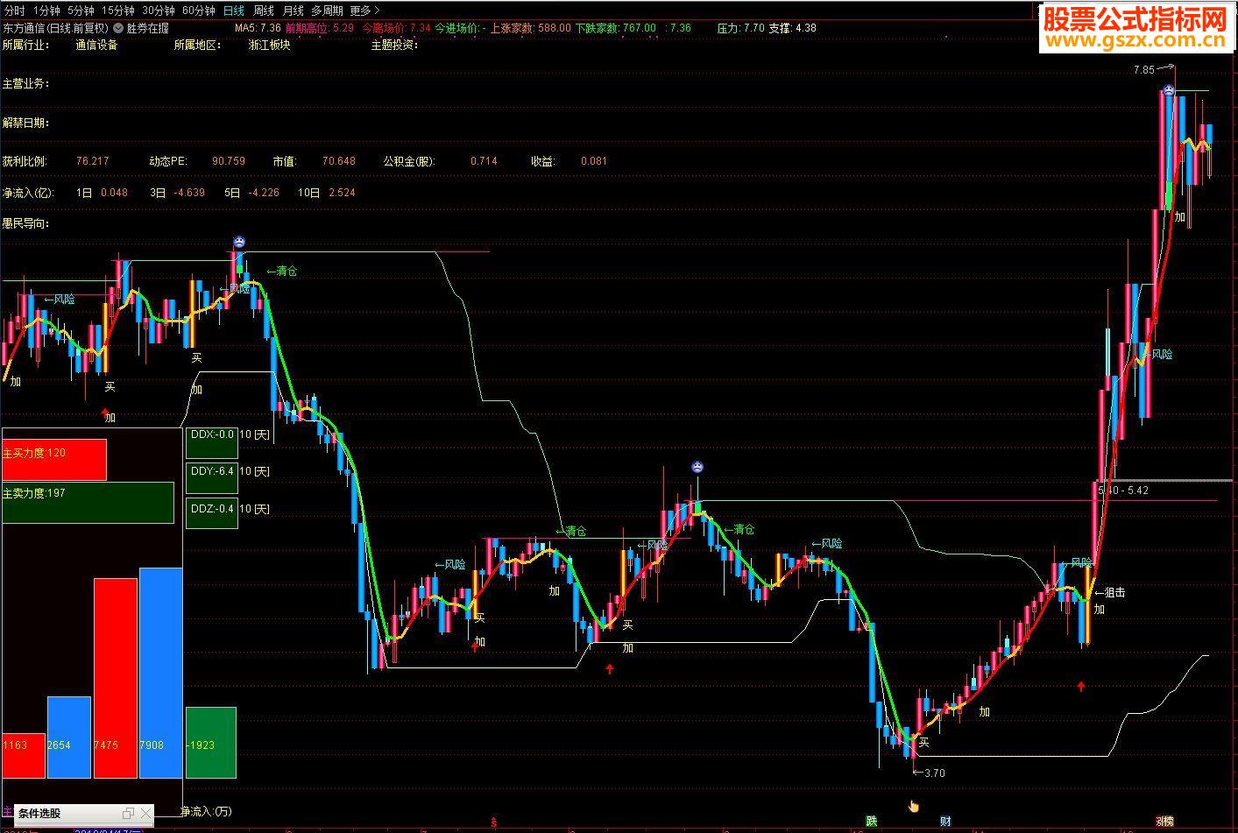Click the 条件选股 panel title
Image resolution: width=1238 pixels, height=833 pixels.
point(40,814)
